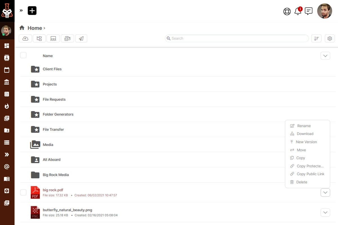Open the at-sign email icon in the sidebar
Image resolution: width=338 pixels, height=225 pixels.
point(7,166)
